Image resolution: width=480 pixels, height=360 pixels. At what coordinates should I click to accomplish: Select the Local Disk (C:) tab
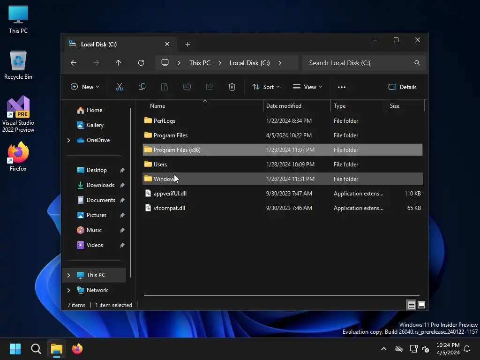click(x=120, y=44)
